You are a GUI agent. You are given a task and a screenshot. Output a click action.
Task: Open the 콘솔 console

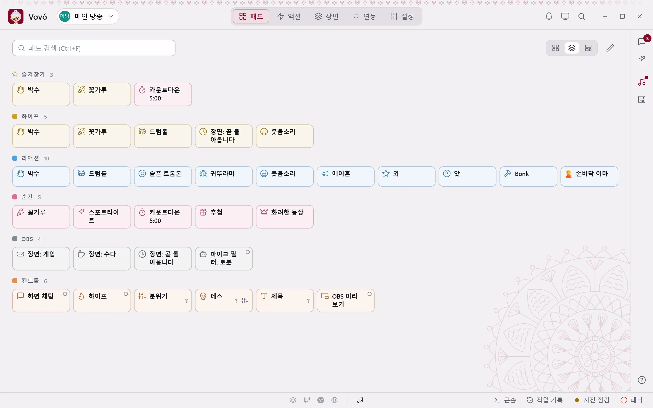pyautogui.click(x=505, y=400)
